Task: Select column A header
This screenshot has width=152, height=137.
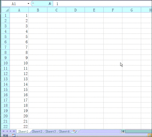Action: [19, 10]
